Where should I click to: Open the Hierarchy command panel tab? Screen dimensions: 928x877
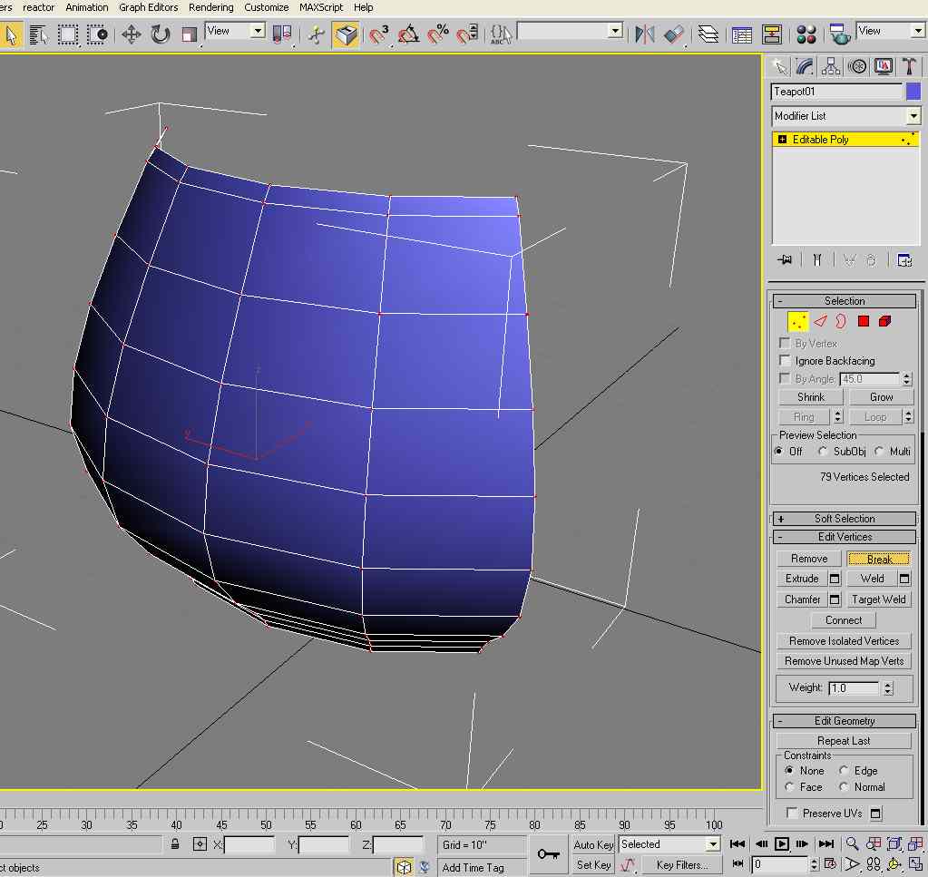(x=831, y=66)
